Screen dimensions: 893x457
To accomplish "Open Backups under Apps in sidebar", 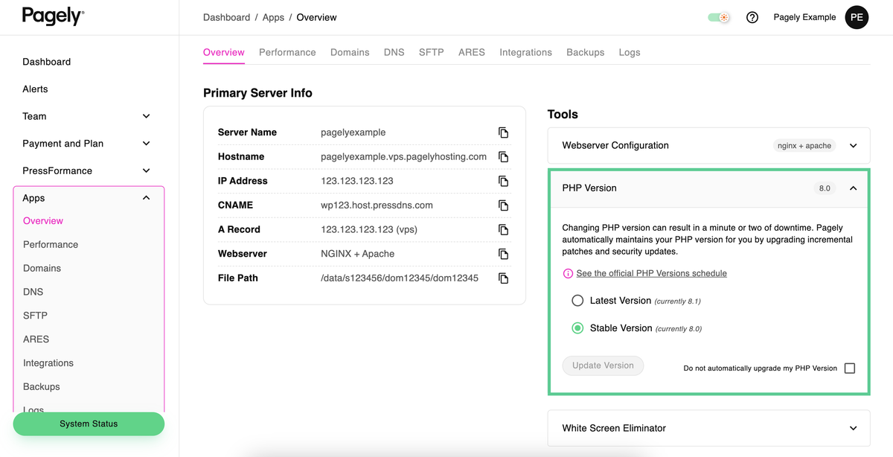I will pos(42,387).
